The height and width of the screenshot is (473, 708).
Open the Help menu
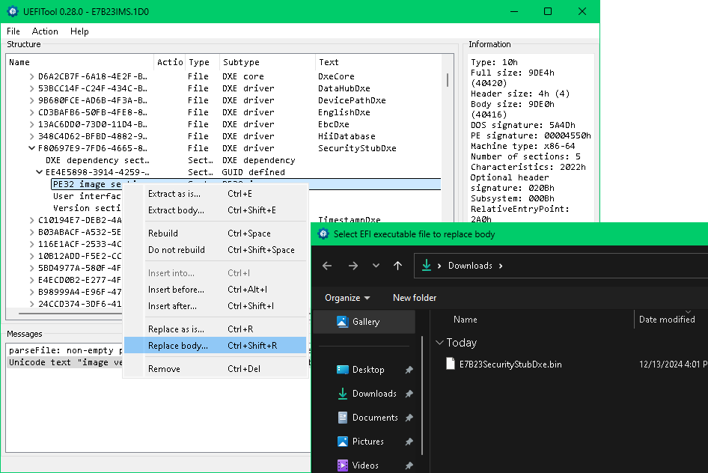[x=79, y=31]
